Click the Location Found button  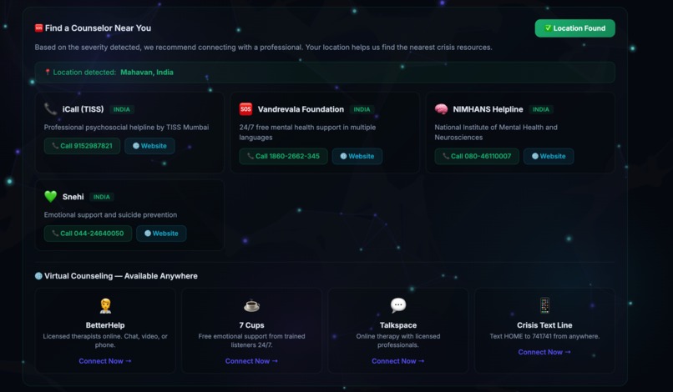[574, 28]
